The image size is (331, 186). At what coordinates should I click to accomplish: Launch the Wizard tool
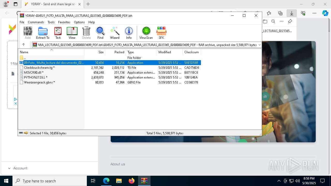click(115, 33)
